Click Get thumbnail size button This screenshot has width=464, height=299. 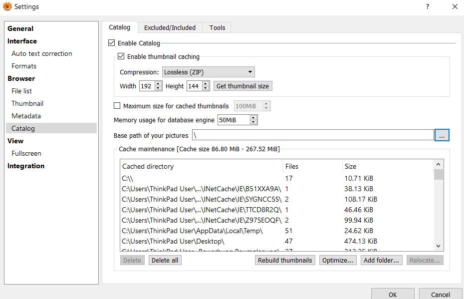pos(242,86)
